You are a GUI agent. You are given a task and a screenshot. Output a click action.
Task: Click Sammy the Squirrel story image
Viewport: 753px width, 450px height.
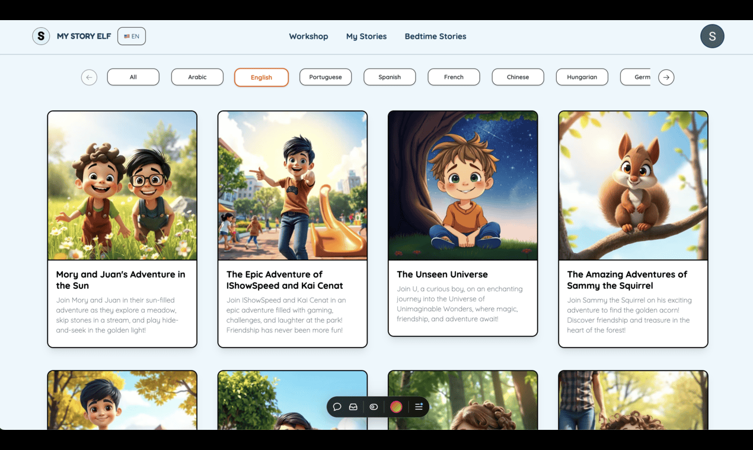coord(633,185)
